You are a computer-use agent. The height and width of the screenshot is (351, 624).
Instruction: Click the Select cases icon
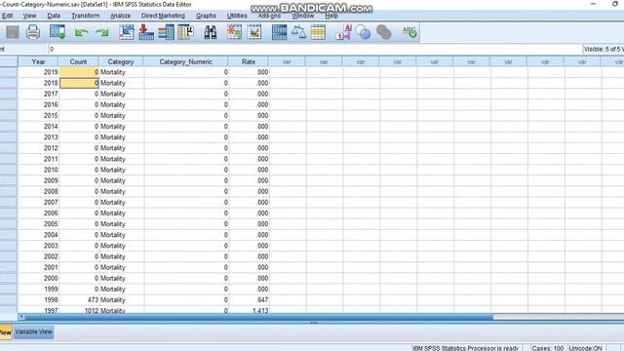coord(318,32)
